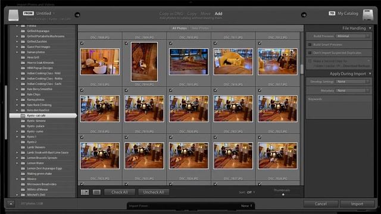Click the destination panel right-arrow circle icon

click(304, 15)
